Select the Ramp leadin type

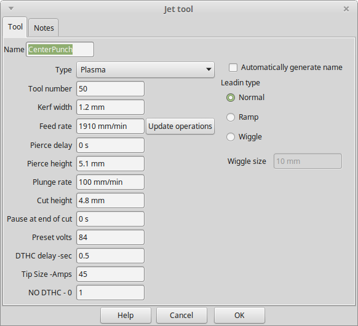click(x=231, y=117)
